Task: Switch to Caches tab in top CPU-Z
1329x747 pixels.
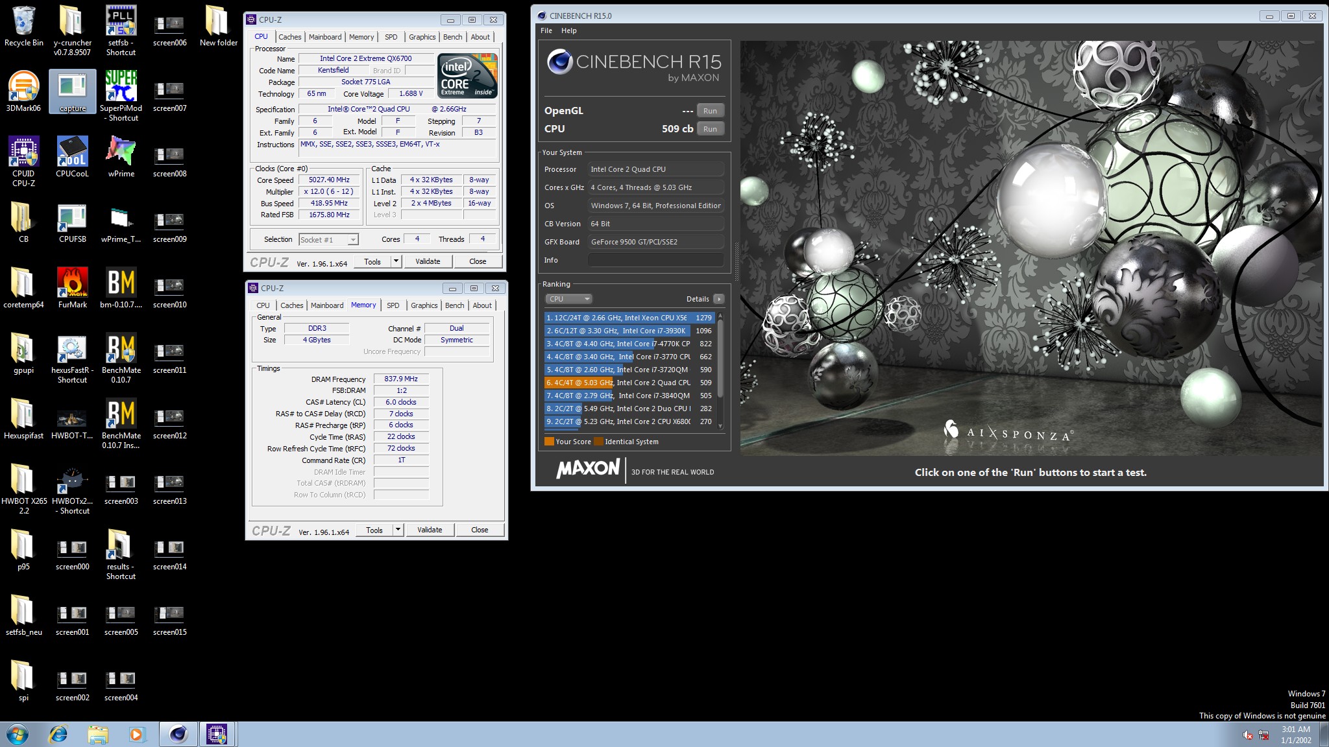Action: [x=290, y=37]
